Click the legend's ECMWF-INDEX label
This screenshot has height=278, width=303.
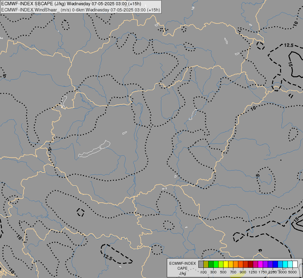[x=183, y=263]
